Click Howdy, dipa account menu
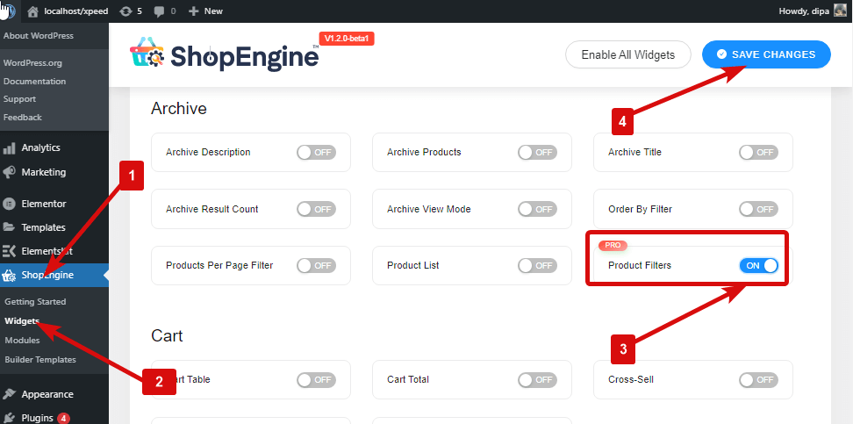853x424 pixels. coord(813,11)
